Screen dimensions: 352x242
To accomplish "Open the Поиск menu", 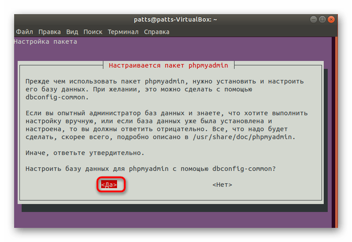I will point(93,32).
